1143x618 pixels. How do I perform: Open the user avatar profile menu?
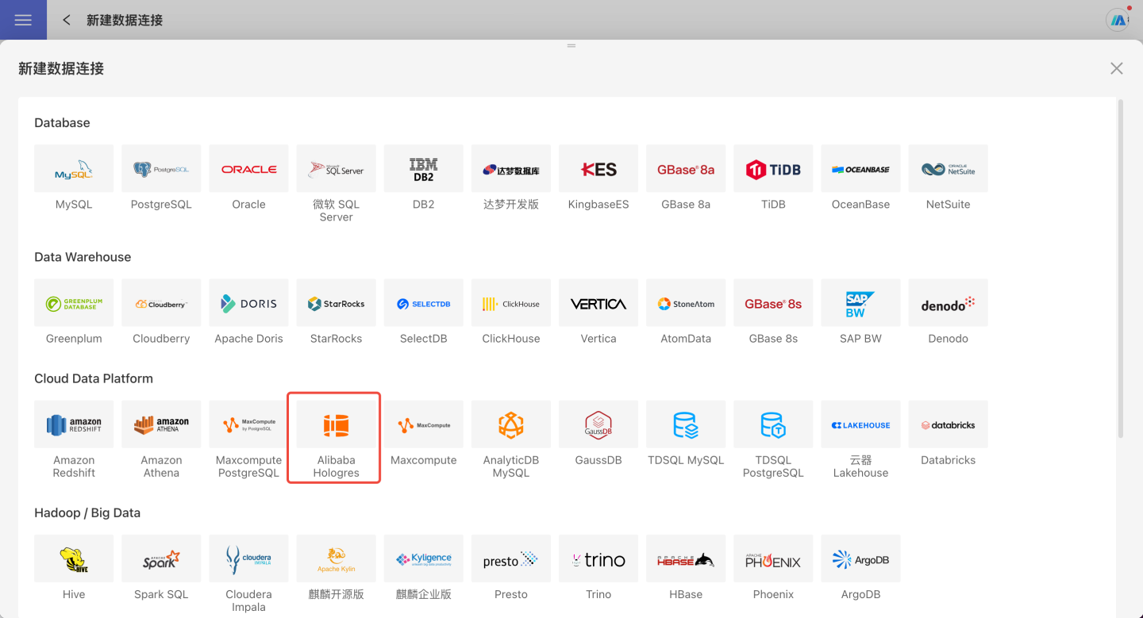coord(1118,20)
